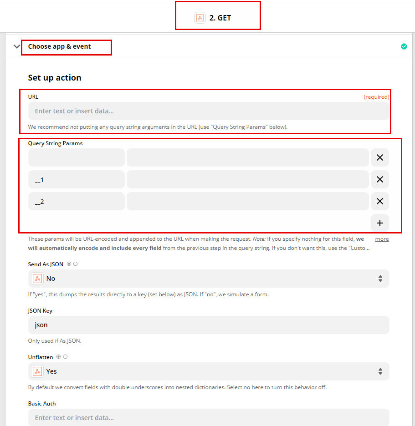Open the Choose app & event section header
This screenshot has width=415, height=426.
pyautogui.click(x=60, y=46)
